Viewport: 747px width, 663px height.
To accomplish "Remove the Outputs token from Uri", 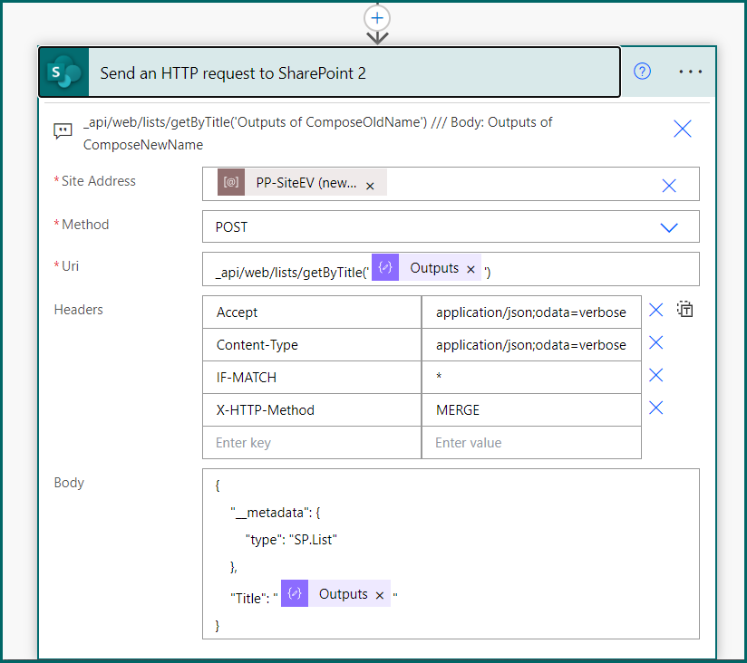I will click(471, 269).
